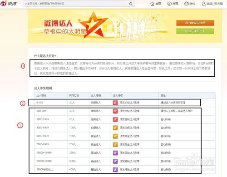Image resolution: width=227 pixels, height=177 pixels.
Task: Click the badge privilege text in the 0-199 row
Action: pyautogui.click(x=129, y=103)
